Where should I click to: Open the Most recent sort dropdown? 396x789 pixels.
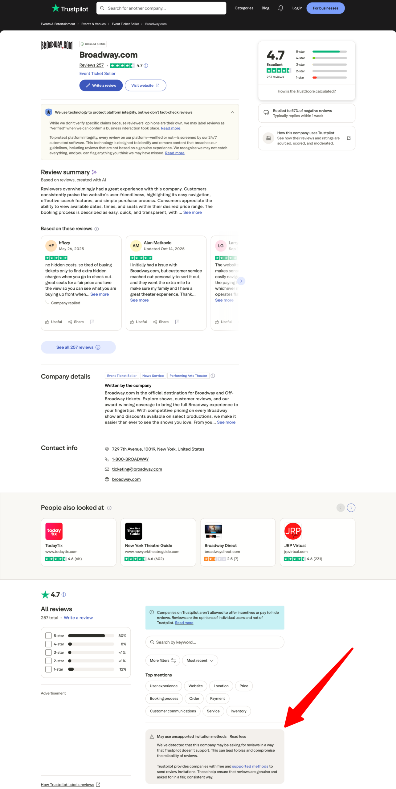point(200,660)
